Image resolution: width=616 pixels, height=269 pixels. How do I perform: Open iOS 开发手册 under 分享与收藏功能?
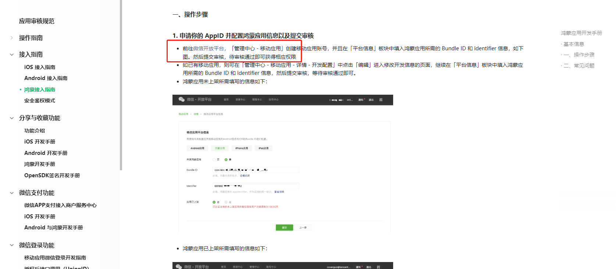(40, 142)
